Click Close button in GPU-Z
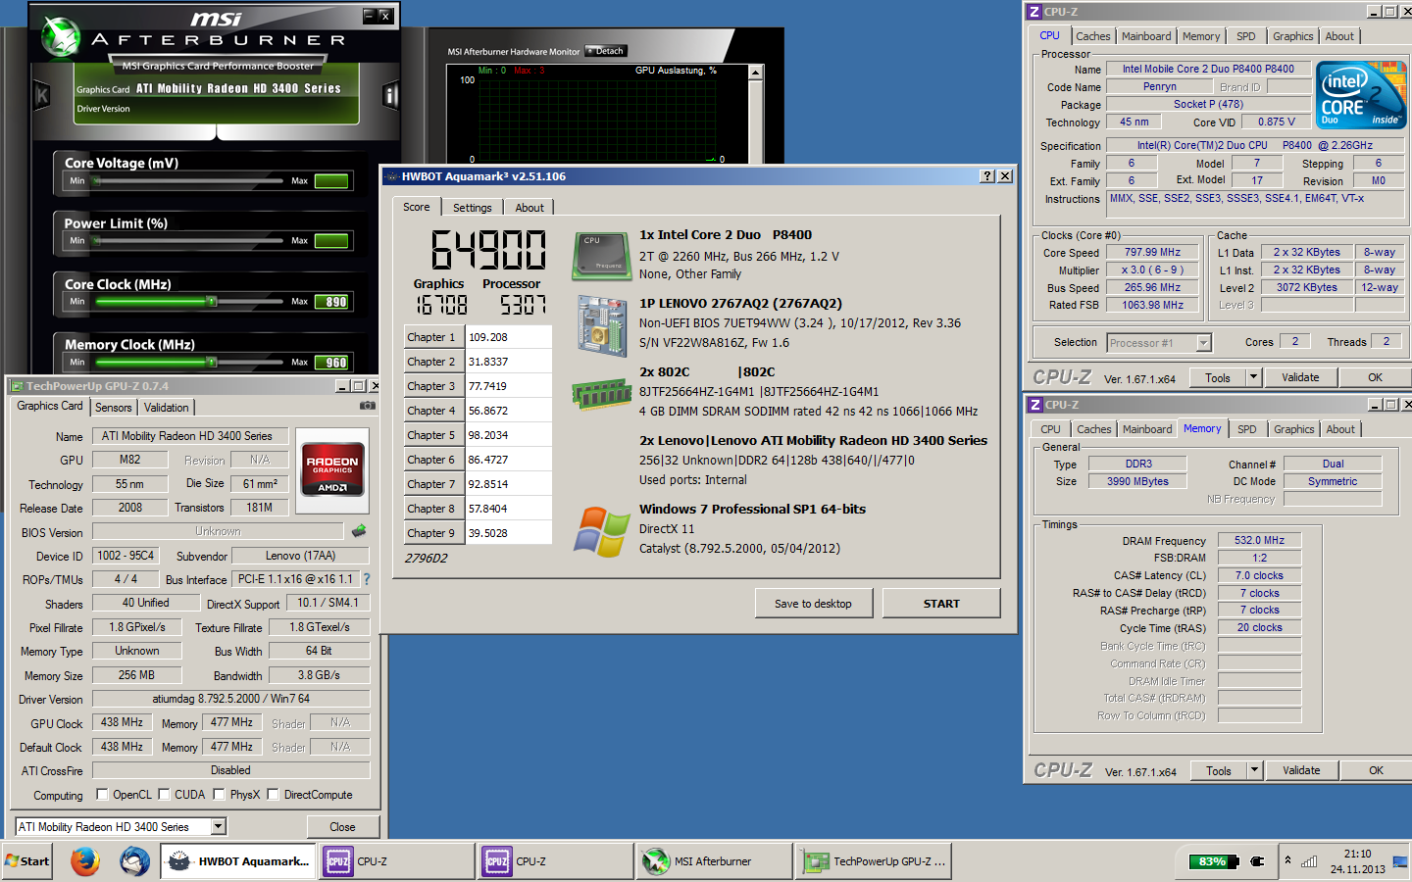Image resolution: width=1412 pixels, height=882 pixels. (x=342, y=827)
